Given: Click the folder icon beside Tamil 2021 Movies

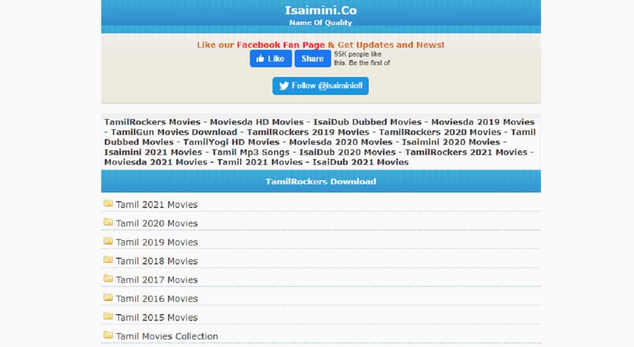Looking at the screenshot, I should (108, 203).
